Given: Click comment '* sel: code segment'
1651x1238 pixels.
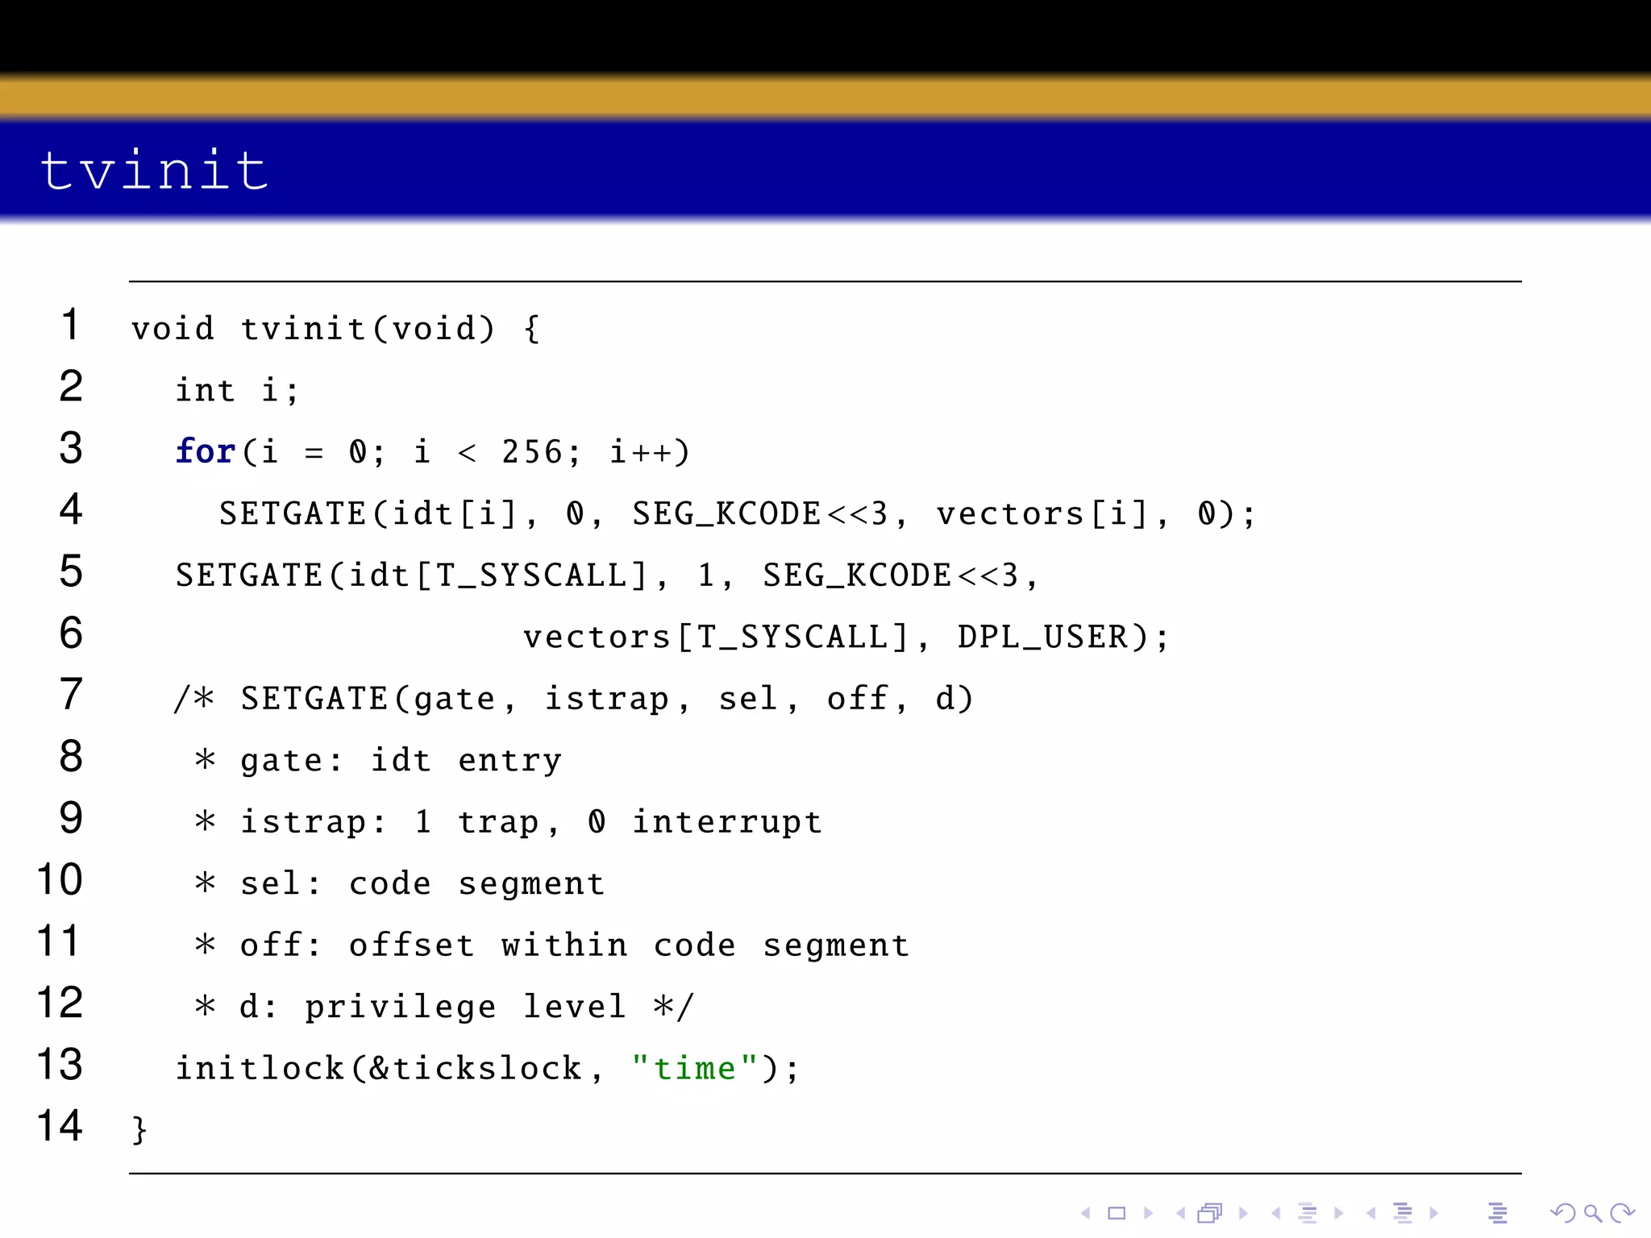Looking at the screenshot, I should click(x=400, y=883).
